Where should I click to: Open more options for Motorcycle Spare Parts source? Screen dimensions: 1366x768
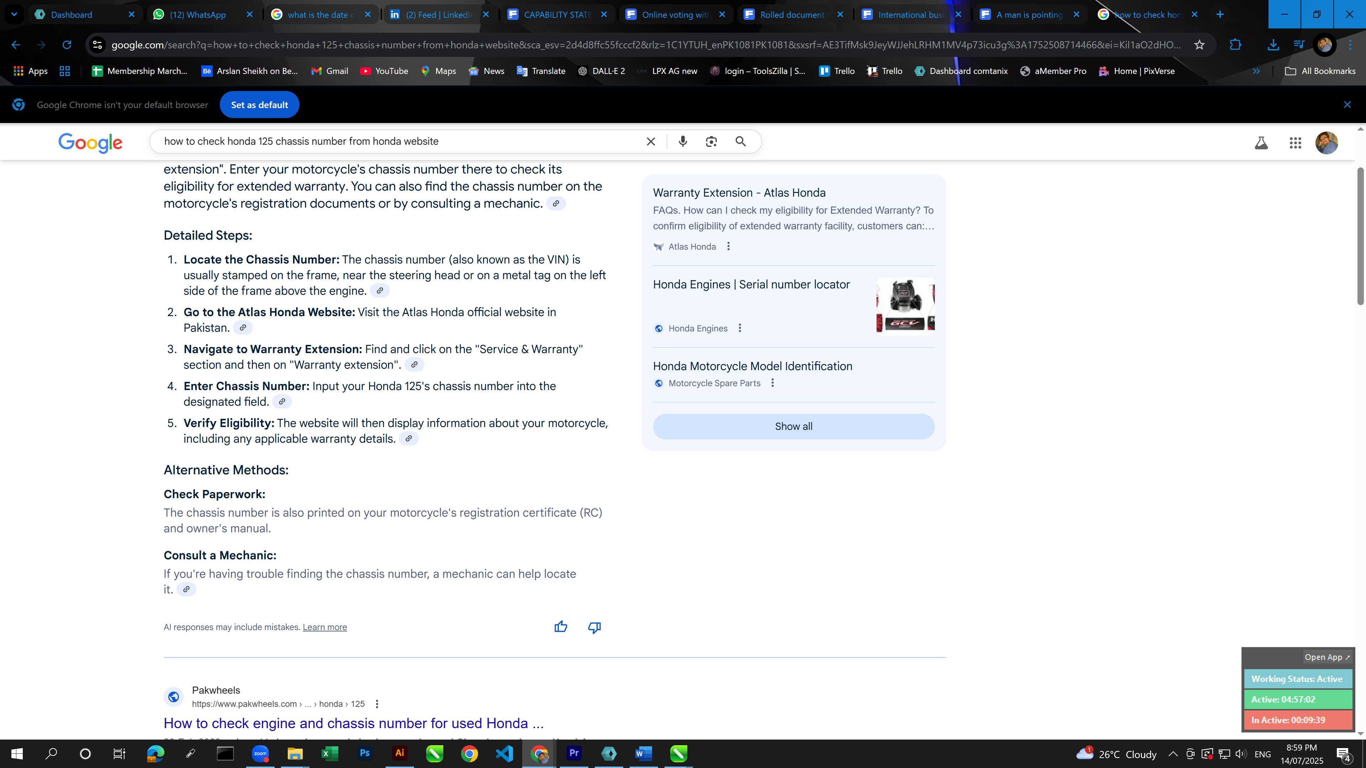pyautogui.click(x=773, y=383)
